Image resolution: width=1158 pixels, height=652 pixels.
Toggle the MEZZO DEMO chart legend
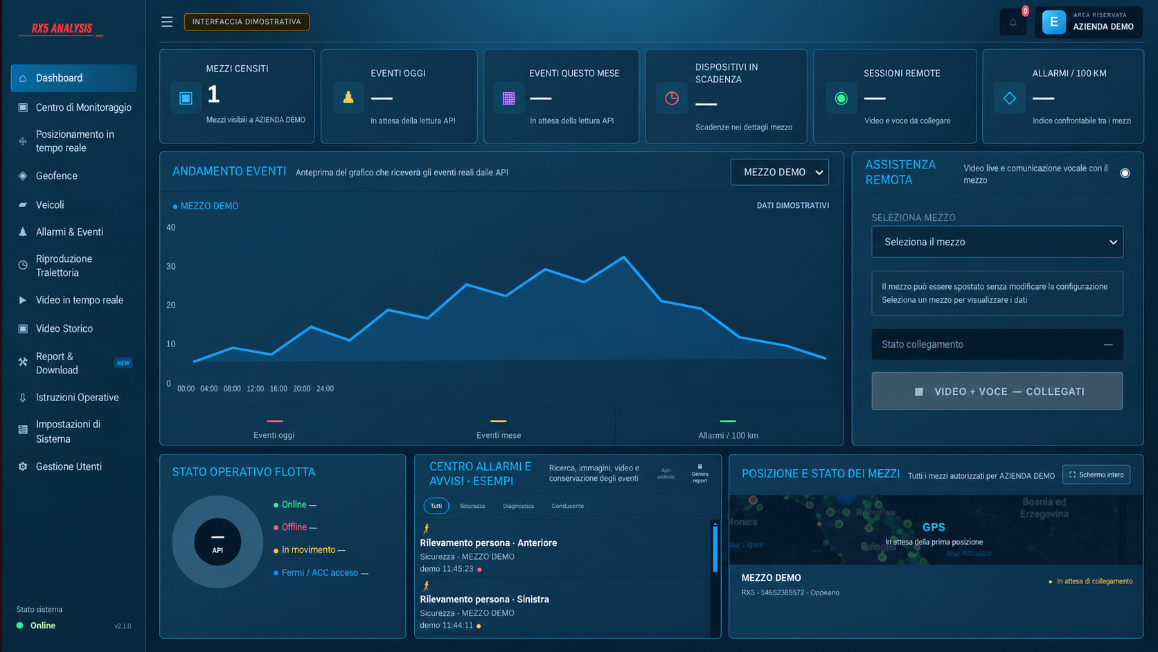click(206, 206)
